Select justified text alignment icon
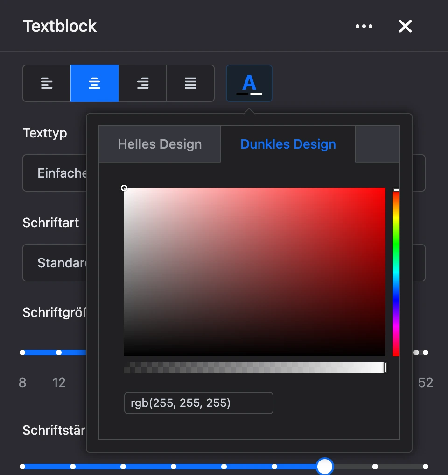 pyautogui.click(x=190, y=83)
